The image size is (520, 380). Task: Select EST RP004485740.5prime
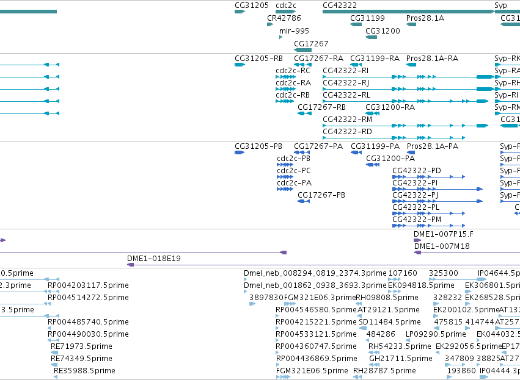tap(88, 321)
